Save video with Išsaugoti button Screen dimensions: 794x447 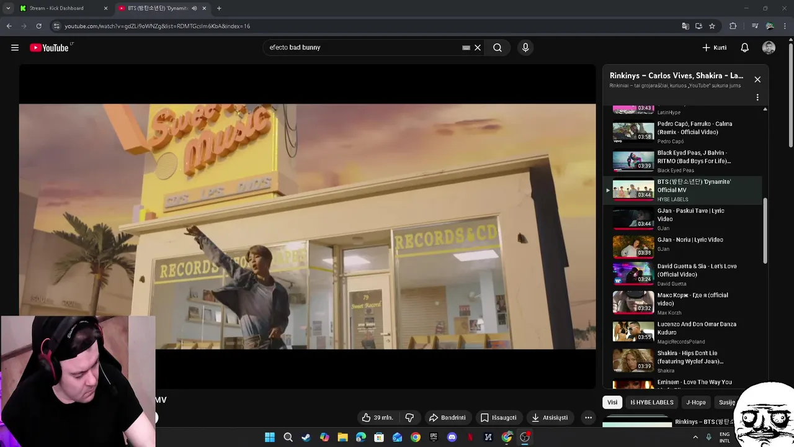[498, 418]
